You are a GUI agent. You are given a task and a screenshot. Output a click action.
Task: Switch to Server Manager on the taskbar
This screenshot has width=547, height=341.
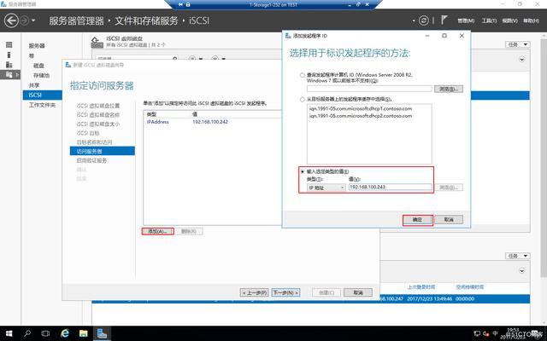(x=102, y=333)
